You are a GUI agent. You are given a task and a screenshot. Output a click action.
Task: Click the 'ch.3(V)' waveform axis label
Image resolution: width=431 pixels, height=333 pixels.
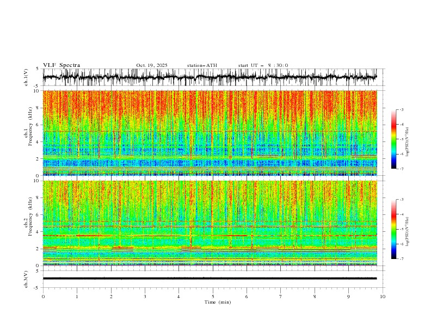pos(26,279)
